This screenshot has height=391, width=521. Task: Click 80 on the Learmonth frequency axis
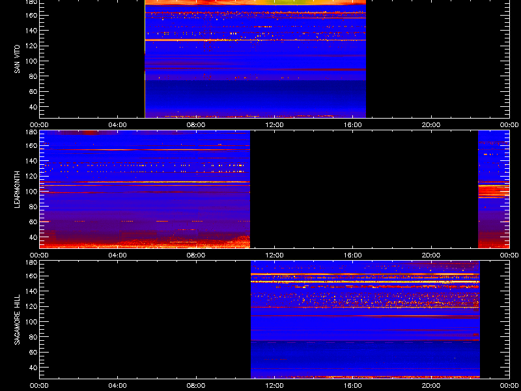34,207
